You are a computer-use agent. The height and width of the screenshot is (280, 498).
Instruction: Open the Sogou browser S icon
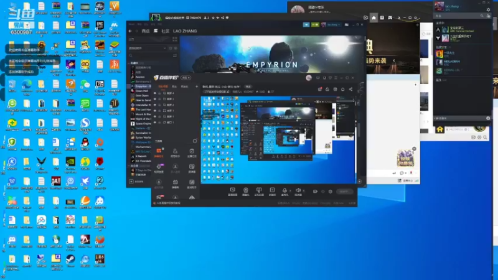(85, 124)
